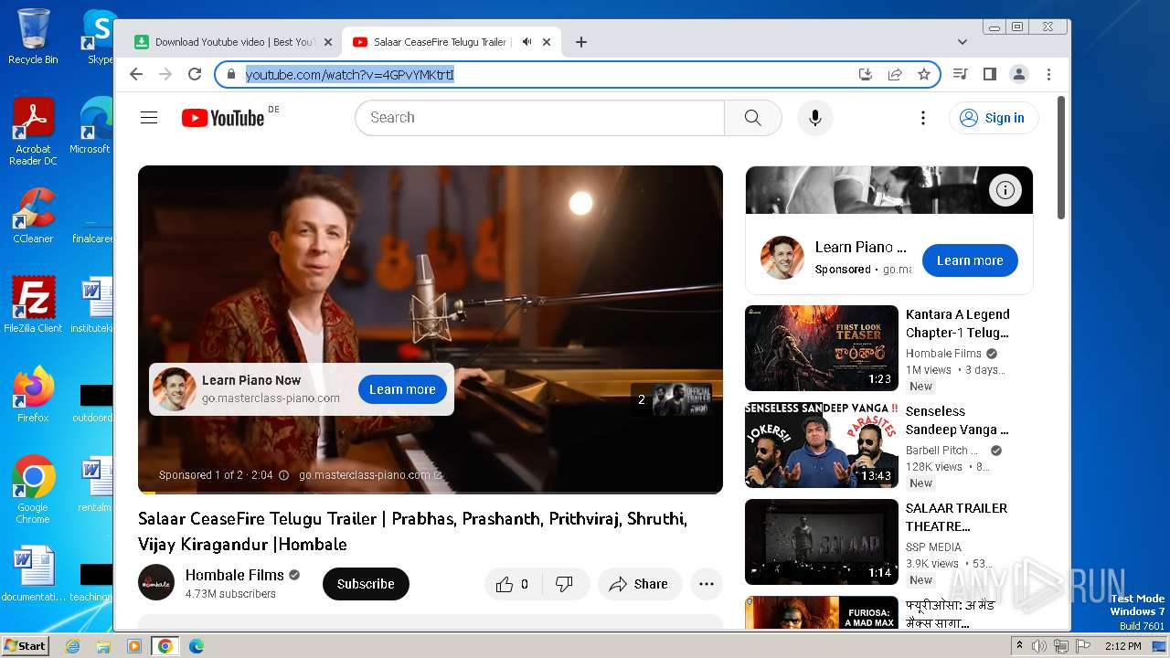Open File Explorer folder in taskbar
This screenshot has height=658, width=1170.
click(103, 646)
